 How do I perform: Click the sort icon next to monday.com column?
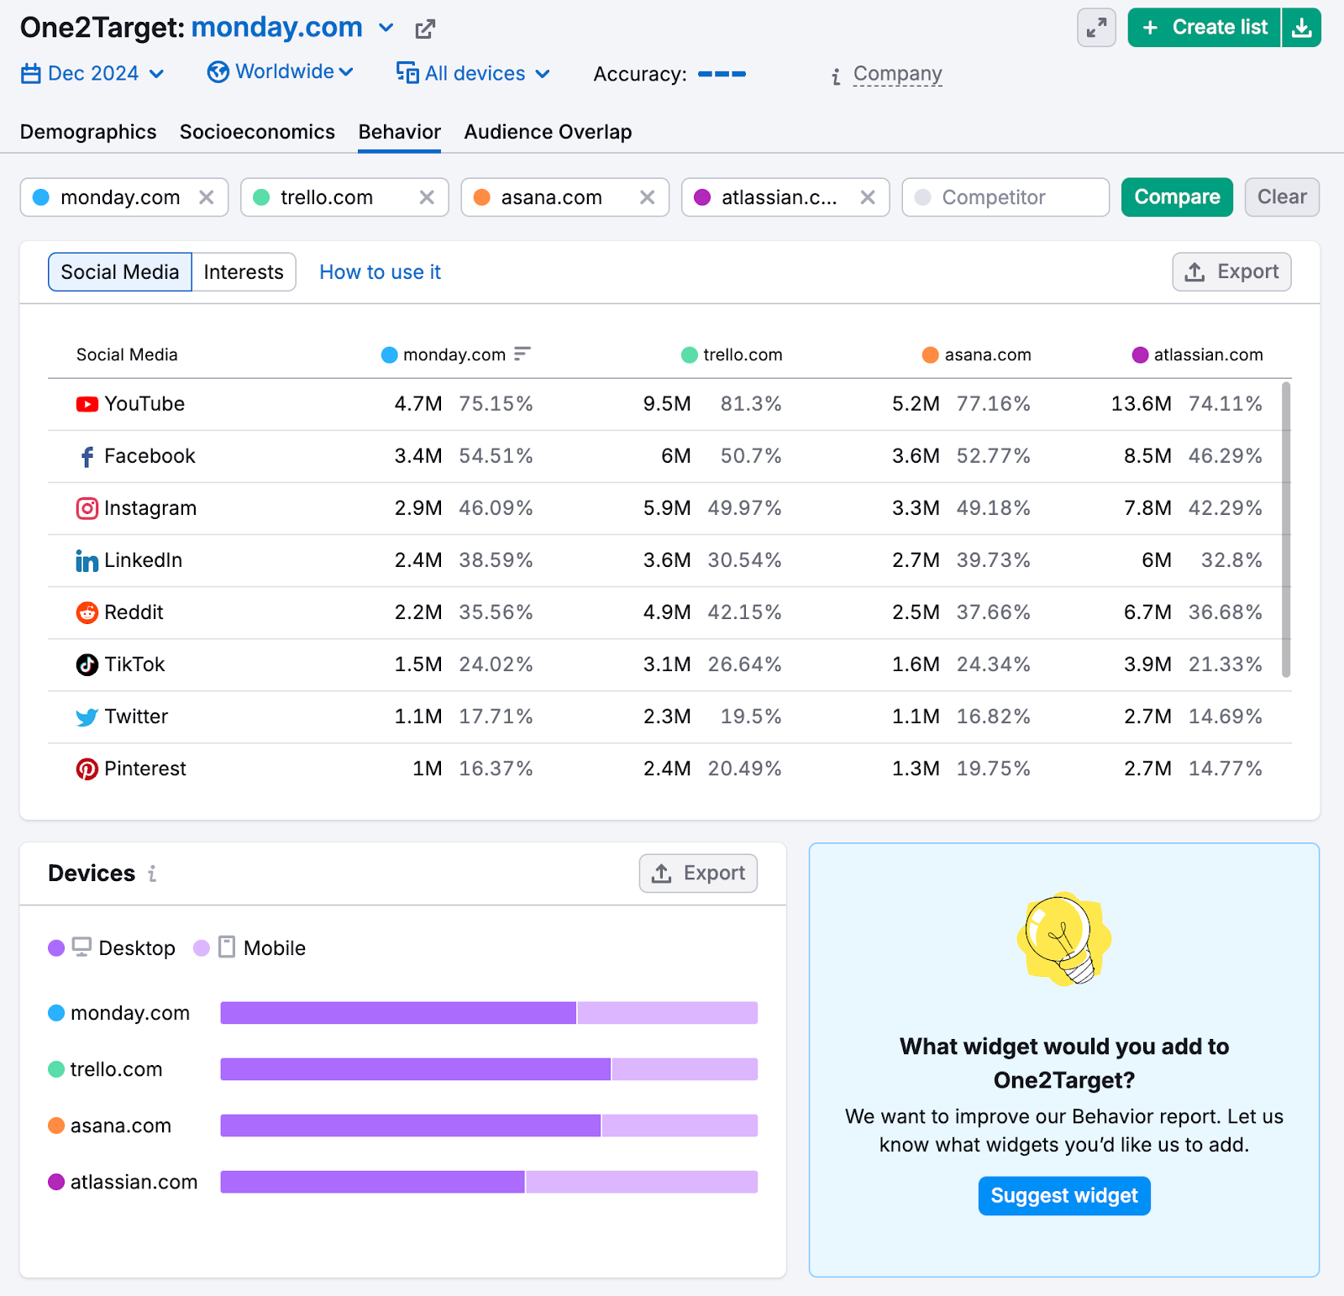[x=522, y=354]
